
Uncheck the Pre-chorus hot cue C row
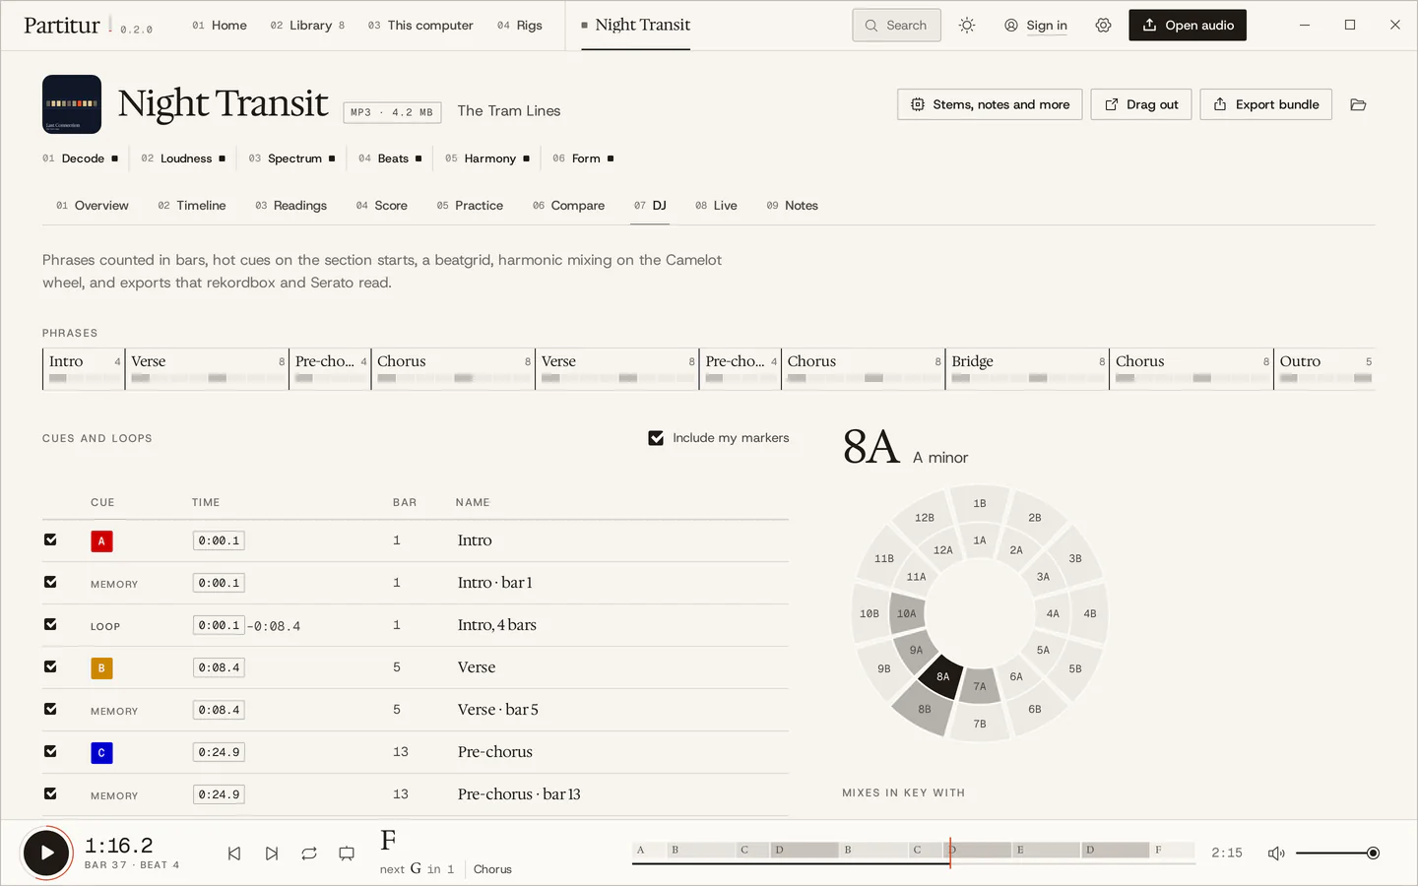tap(50, 751)
